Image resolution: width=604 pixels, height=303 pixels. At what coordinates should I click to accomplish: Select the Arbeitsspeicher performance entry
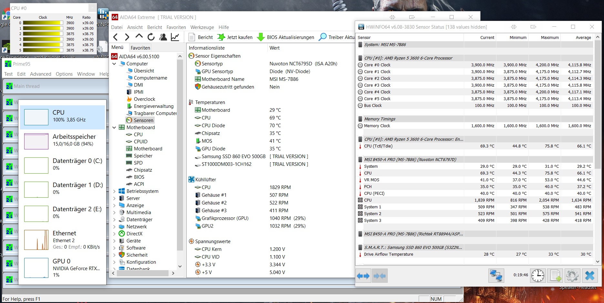[x=63, y=141]
